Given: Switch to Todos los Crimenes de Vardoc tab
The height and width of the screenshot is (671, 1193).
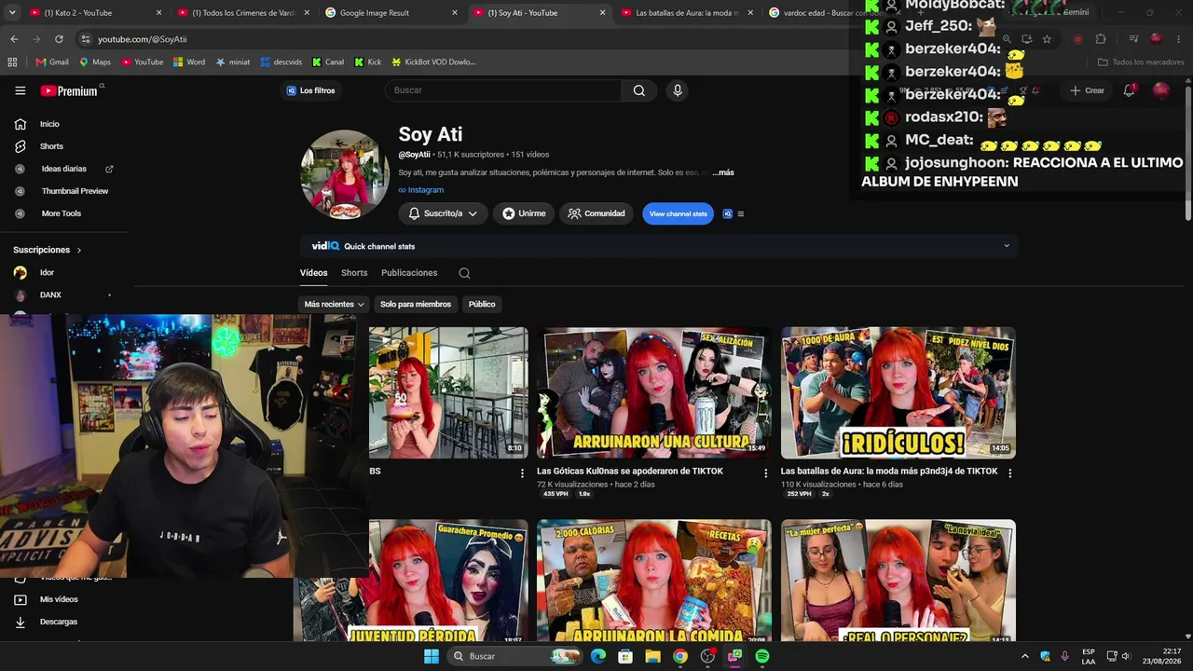Looking at the screenshot, I should (x=242, y=13).
